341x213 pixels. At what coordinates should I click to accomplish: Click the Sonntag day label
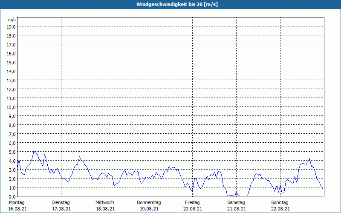click(280, 202)
